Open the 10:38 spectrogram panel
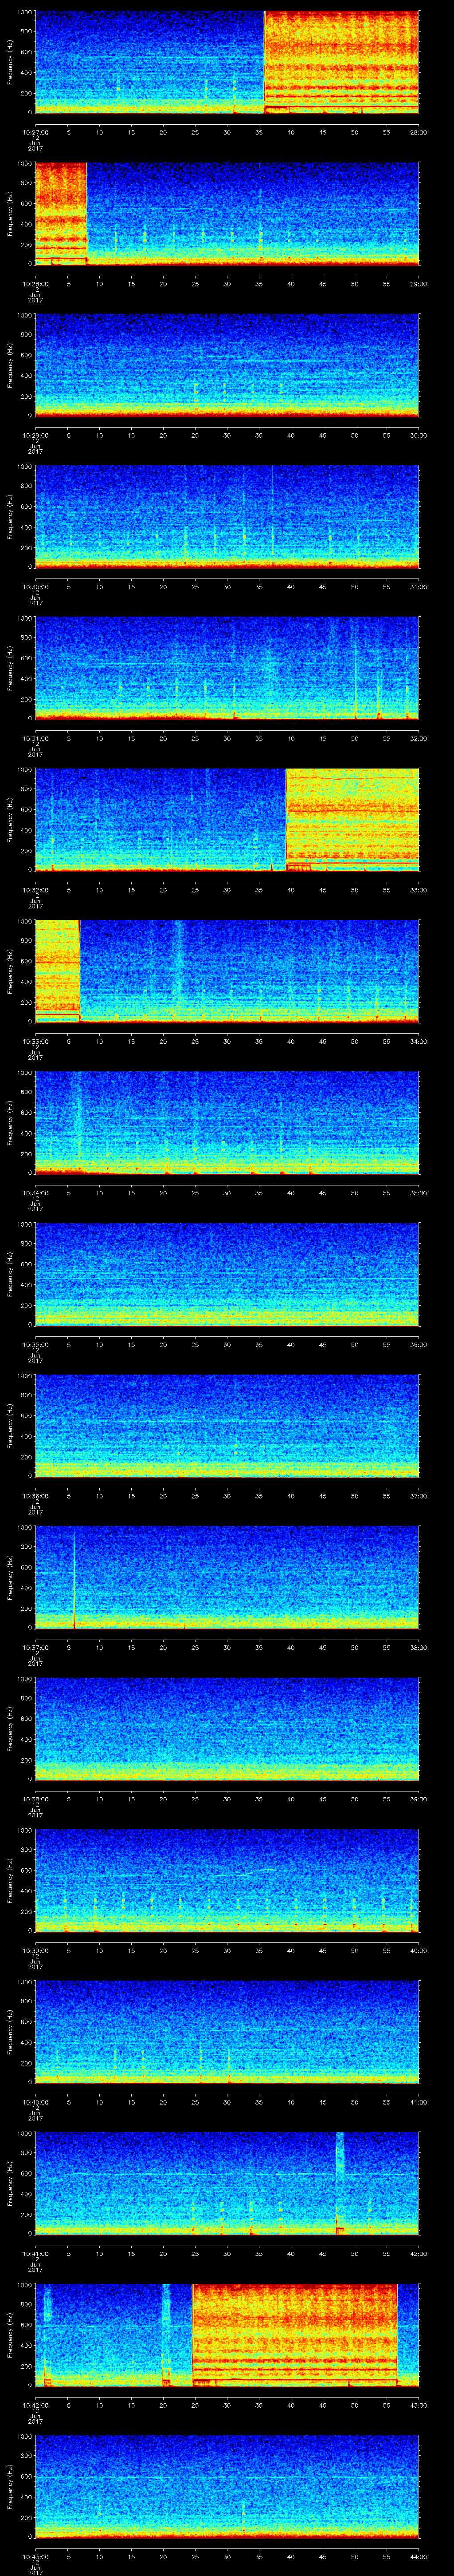This screenshot has width=454, height=2576. point(227,1728)
